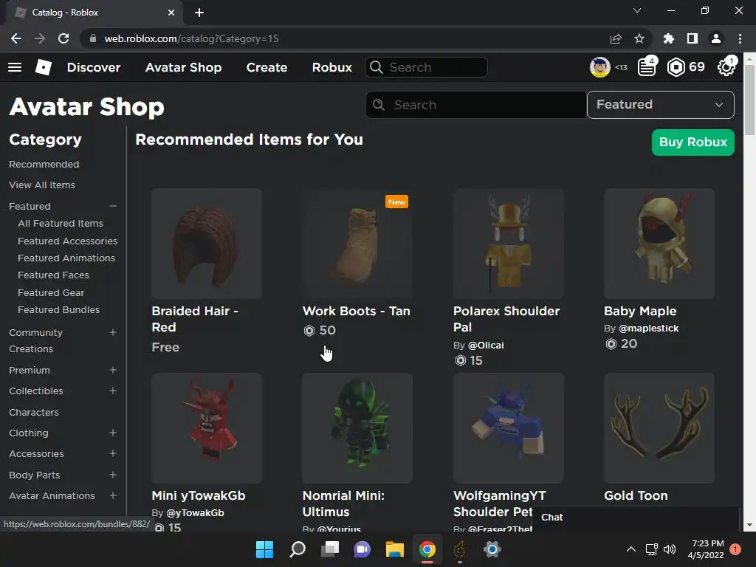Open the Avatar Shop nav item
The height and width of the screenshot is (567, 756).
click(183, 67)
